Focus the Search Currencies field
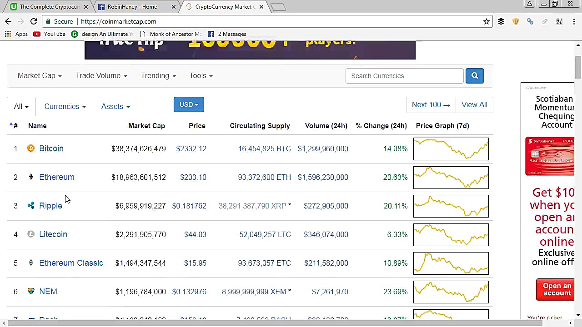The height and width of the screenshot is (327, 582). pyautogui.click(x=405, y=76)
